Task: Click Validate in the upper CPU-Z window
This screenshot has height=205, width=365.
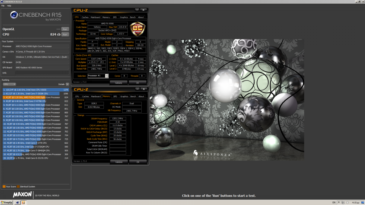Action: pos(119,83)
